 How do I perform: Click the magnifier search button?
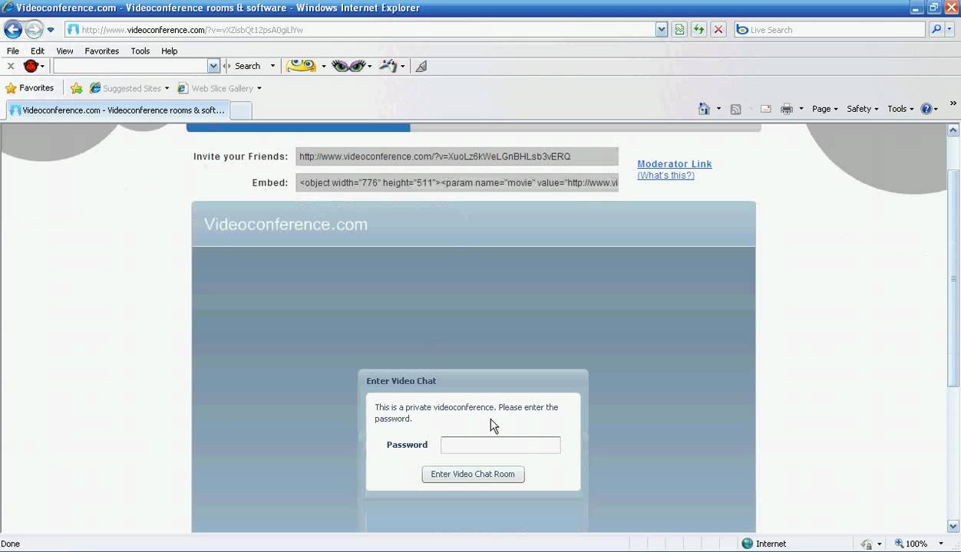click(936, 30)
